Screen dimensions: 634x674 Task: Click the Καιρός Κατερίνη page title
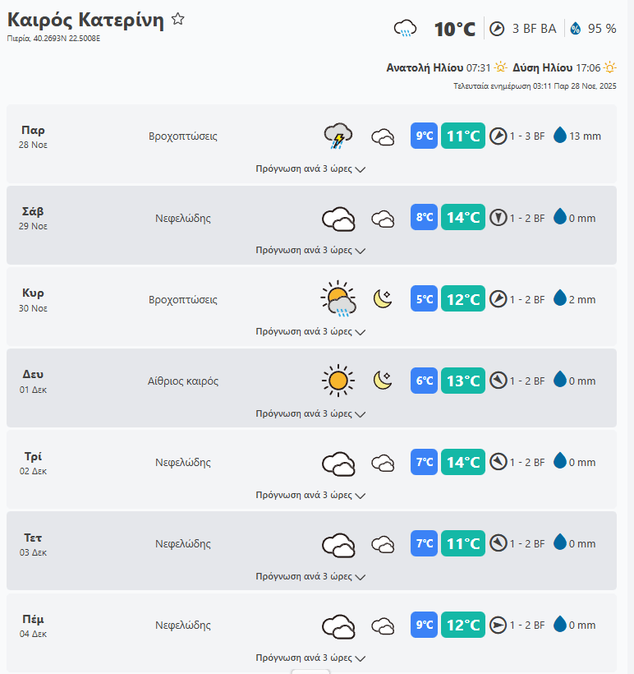coord(85,21)
